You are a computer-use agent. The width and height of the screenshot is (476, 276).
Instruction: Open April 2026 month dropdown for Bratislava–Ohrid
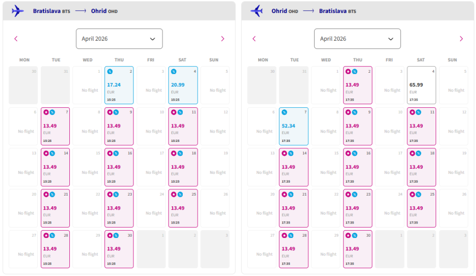[119, 39]
